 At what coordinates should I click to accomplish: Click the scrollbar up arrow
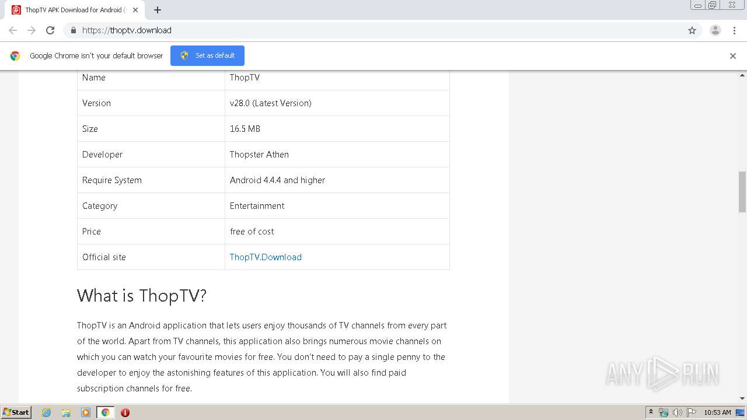click(742, 75)
